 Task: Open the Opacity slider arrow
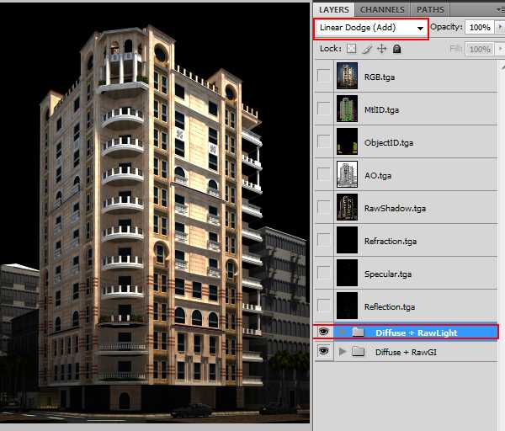[500, 27]
